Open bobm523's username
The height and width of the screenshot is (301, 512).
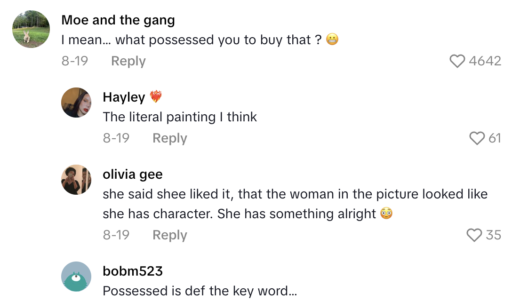click(133, 271)
